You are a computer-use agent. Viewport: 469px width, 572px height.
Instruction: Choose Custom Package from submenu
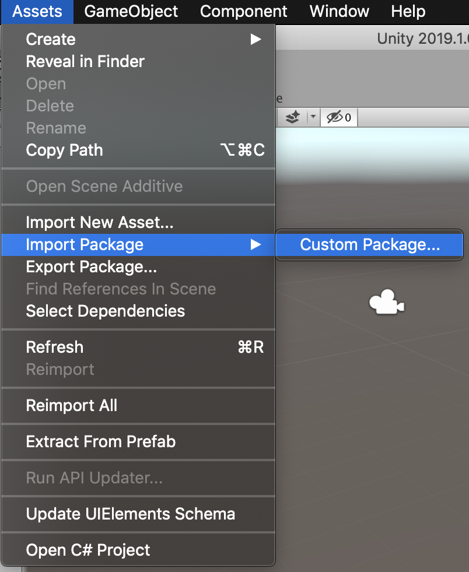tap(370, 245)
